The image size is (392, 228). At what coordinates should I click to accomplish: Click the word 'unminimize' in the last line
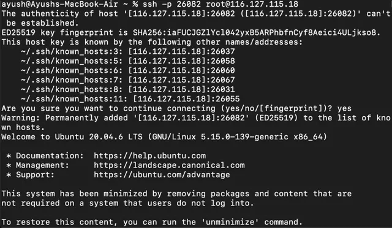pos(232,222)
